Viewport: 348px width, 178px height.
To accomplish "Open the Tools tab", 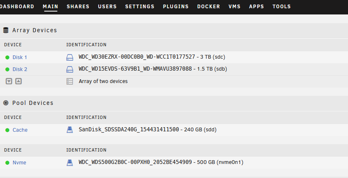I will point(282,7).
